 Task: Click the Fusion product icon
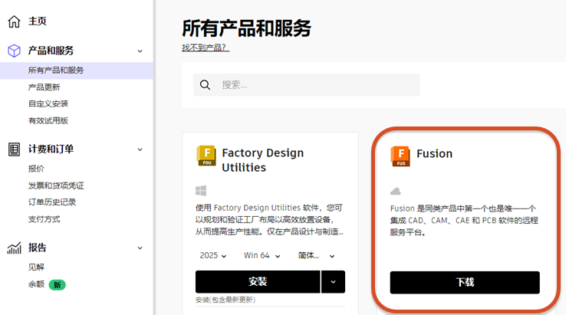pos(400,156)
